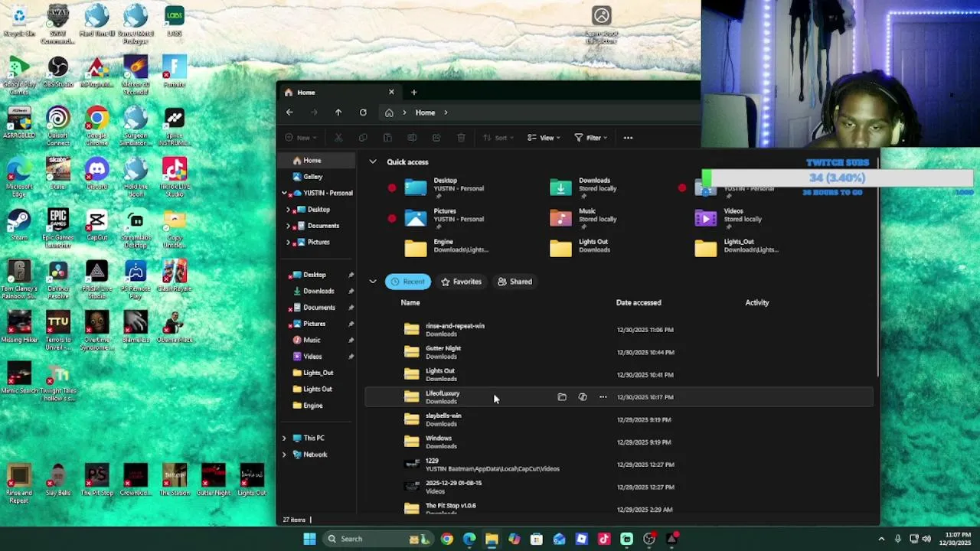The height and width of the screenshot is (551, 980).
Task: Expand Documents under YUSTIN - Personal
Action: click(289, 226)
